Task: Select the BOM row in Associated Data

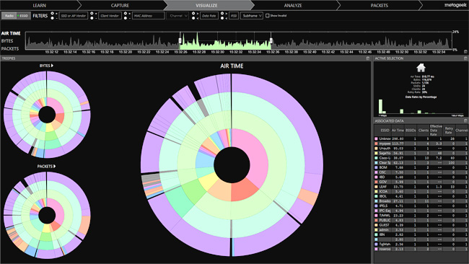Action: pos(421,167)
